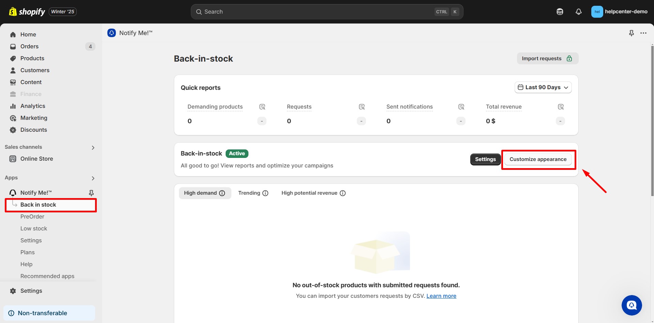Expand the Apps section chevron
This screenshot has width=654, height=323.
click(93, 178)
